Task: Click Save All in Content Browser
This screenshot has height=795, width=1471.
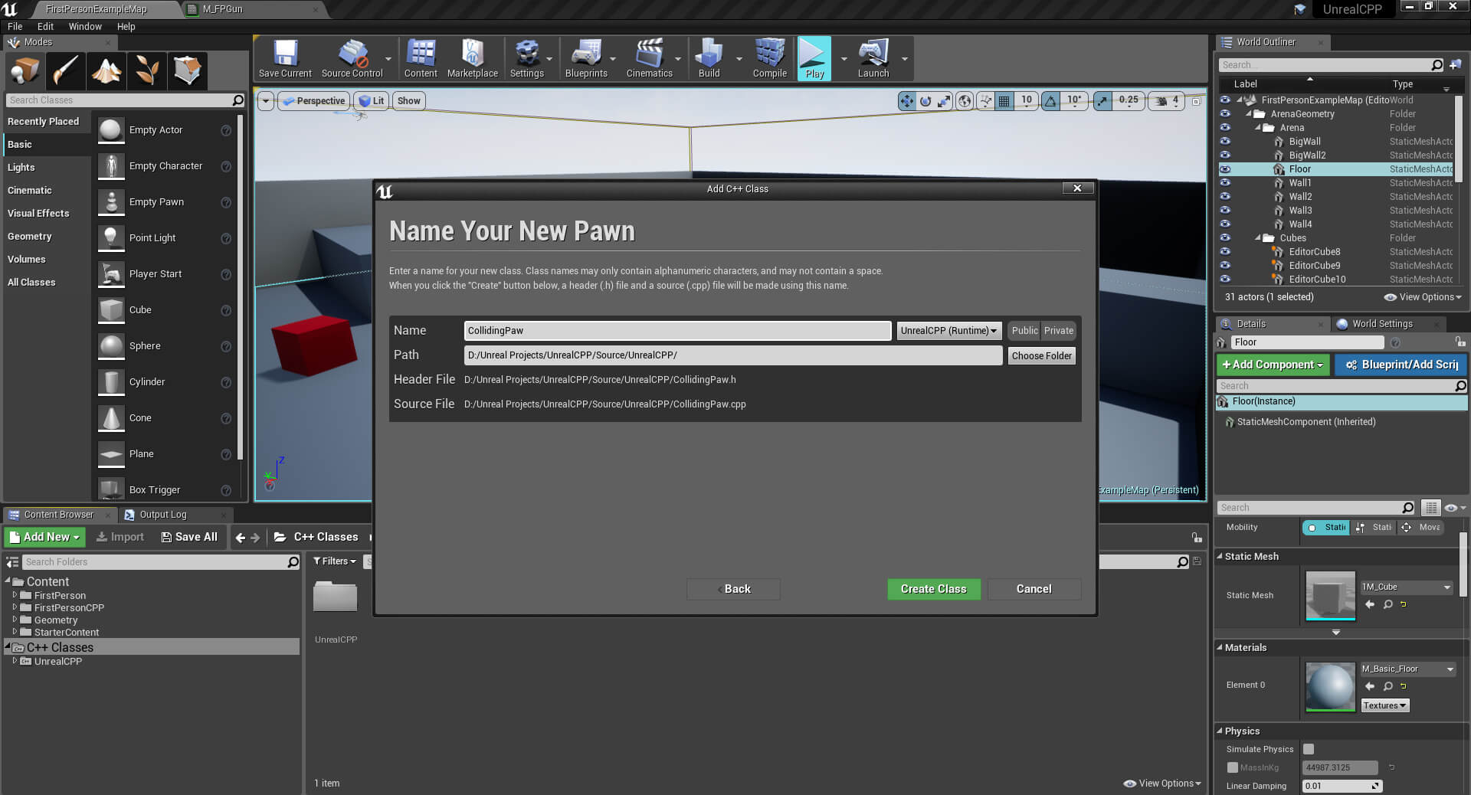Action: (x=189, y=538)
